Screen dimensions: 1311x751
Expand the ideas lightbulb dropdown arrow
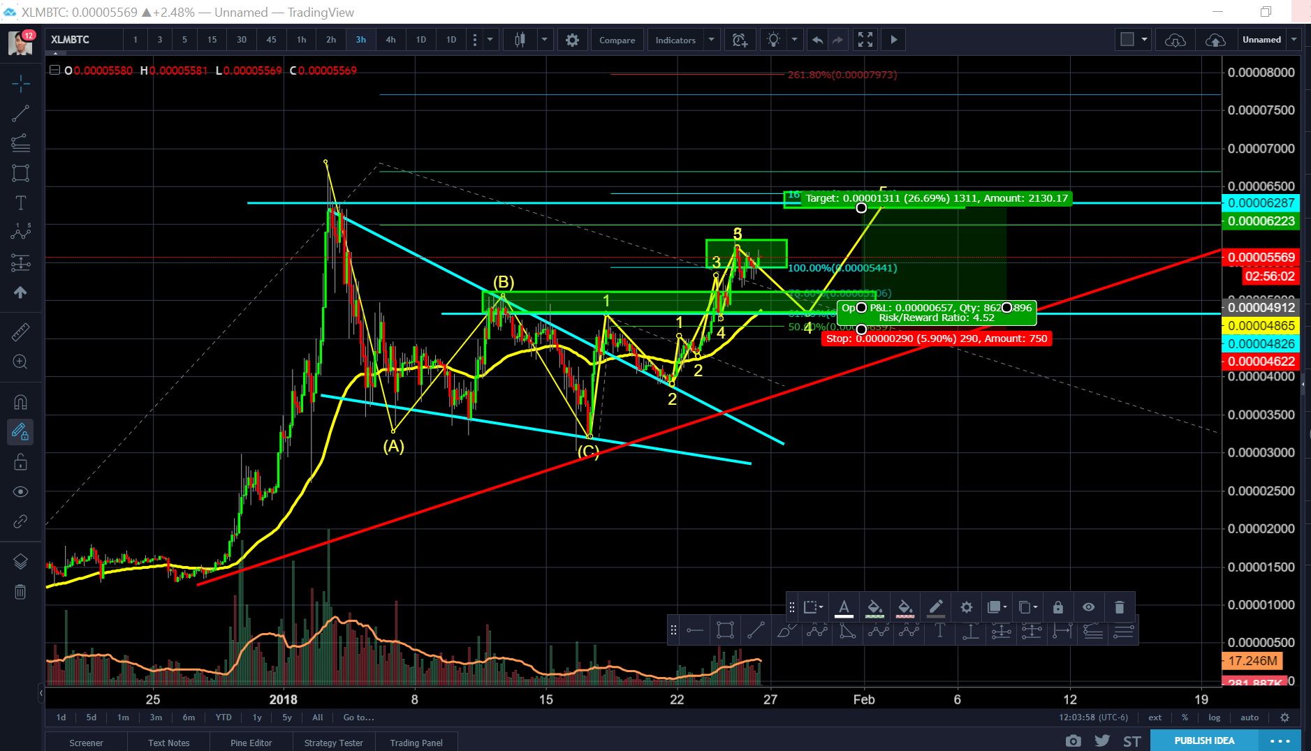[x=794, y=40]
